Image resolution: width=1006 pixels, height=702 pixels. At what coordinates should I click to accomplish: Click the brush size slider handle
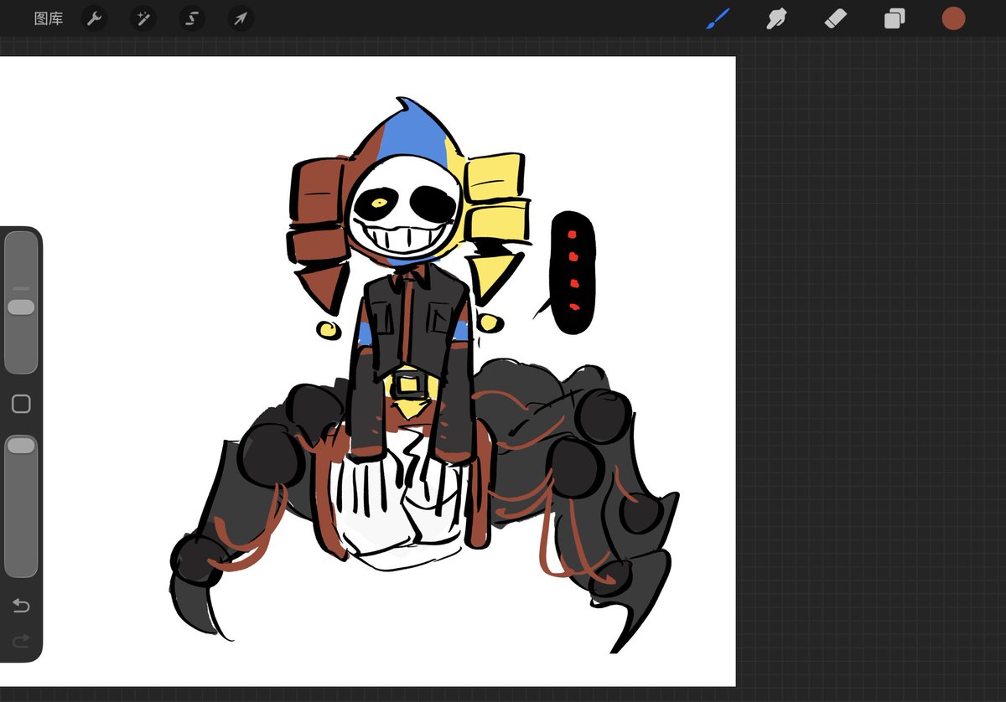coord(21,307)
